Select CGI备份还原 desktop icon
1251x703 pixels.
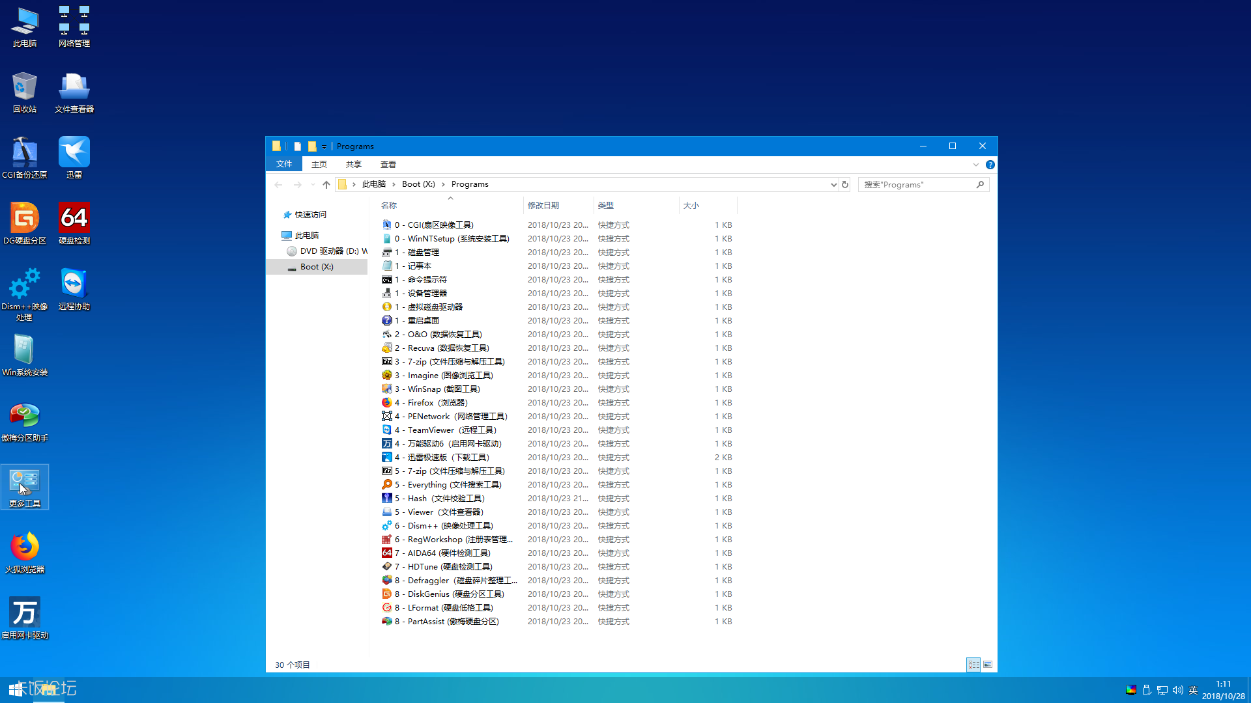25,158
